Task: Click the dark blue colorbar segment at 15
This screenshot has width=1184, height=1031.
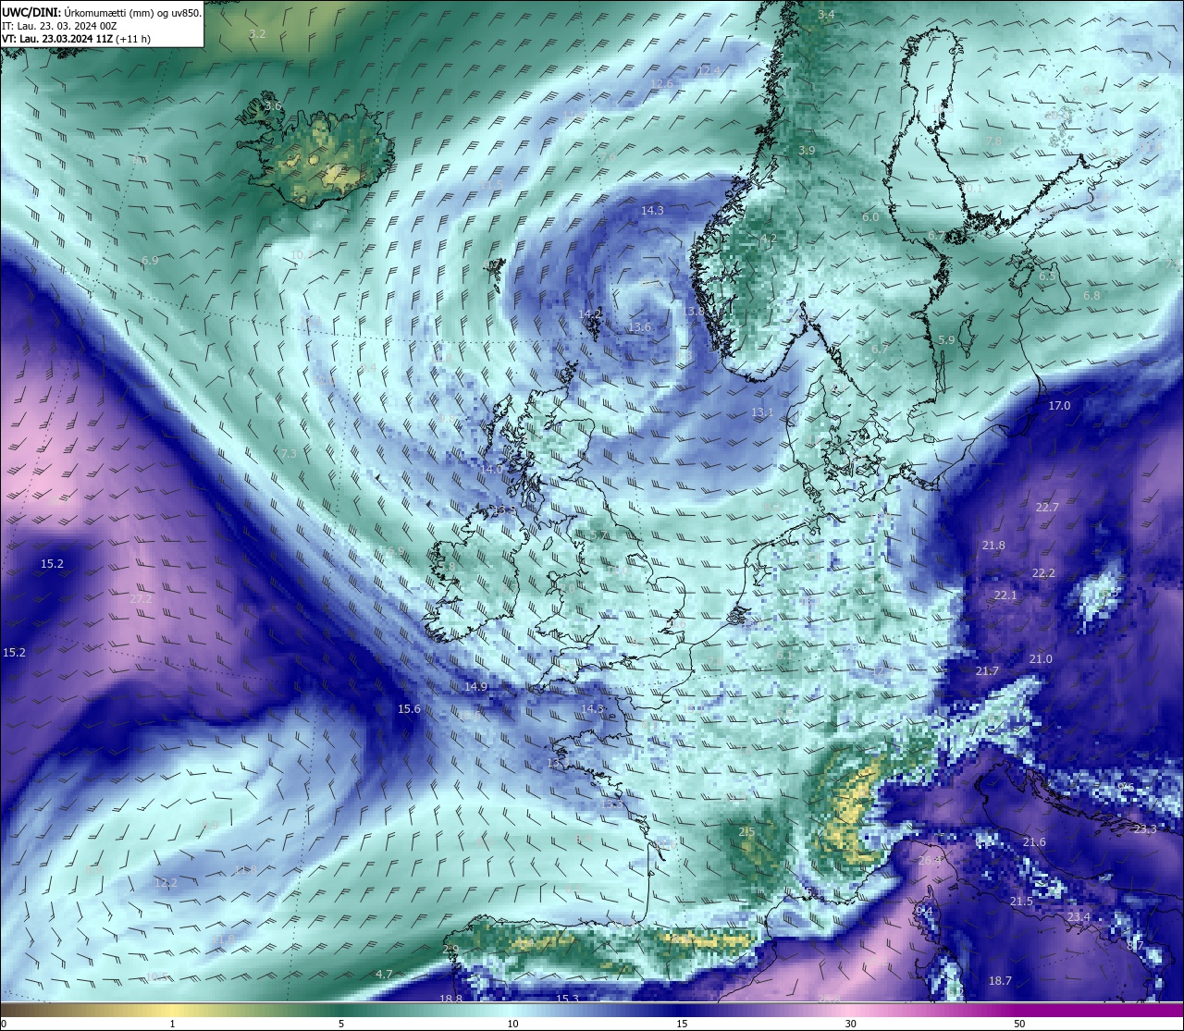Action: (682, 1010)
